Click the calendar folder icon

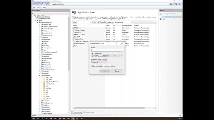[44, 88]
